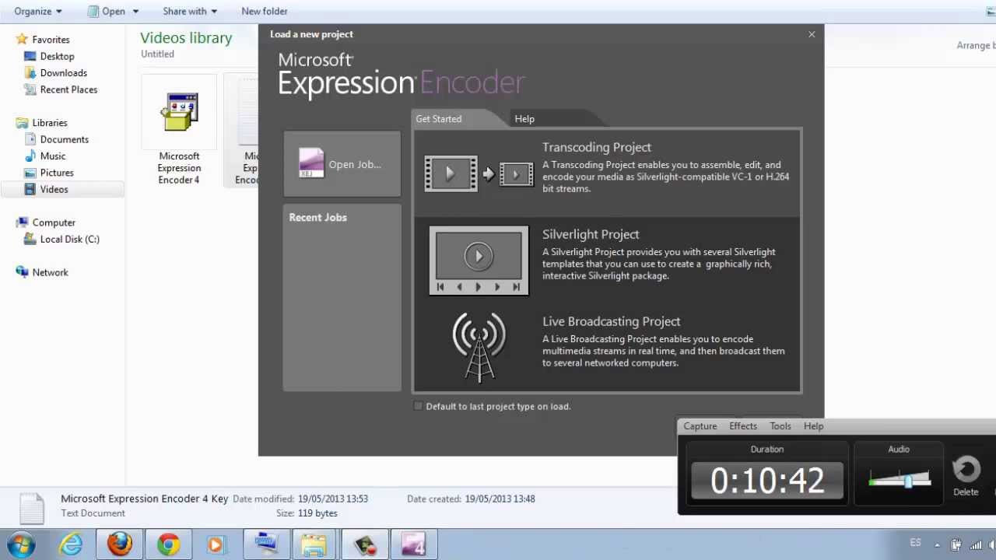Open Expression Encoder 4 taskbar icon

tap(413, 544)
